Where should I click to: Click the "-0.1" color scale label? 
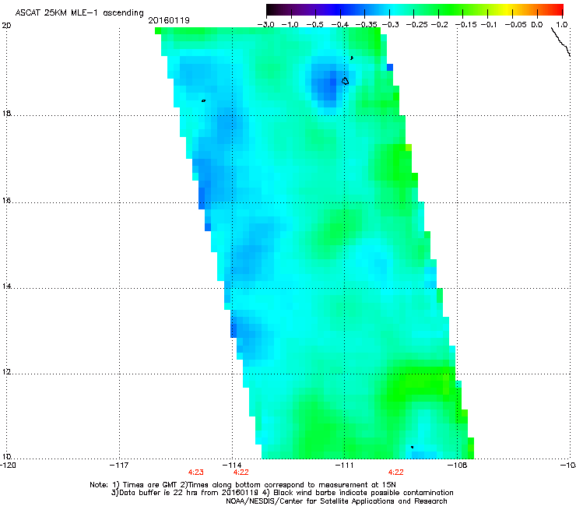pos(489,25)
